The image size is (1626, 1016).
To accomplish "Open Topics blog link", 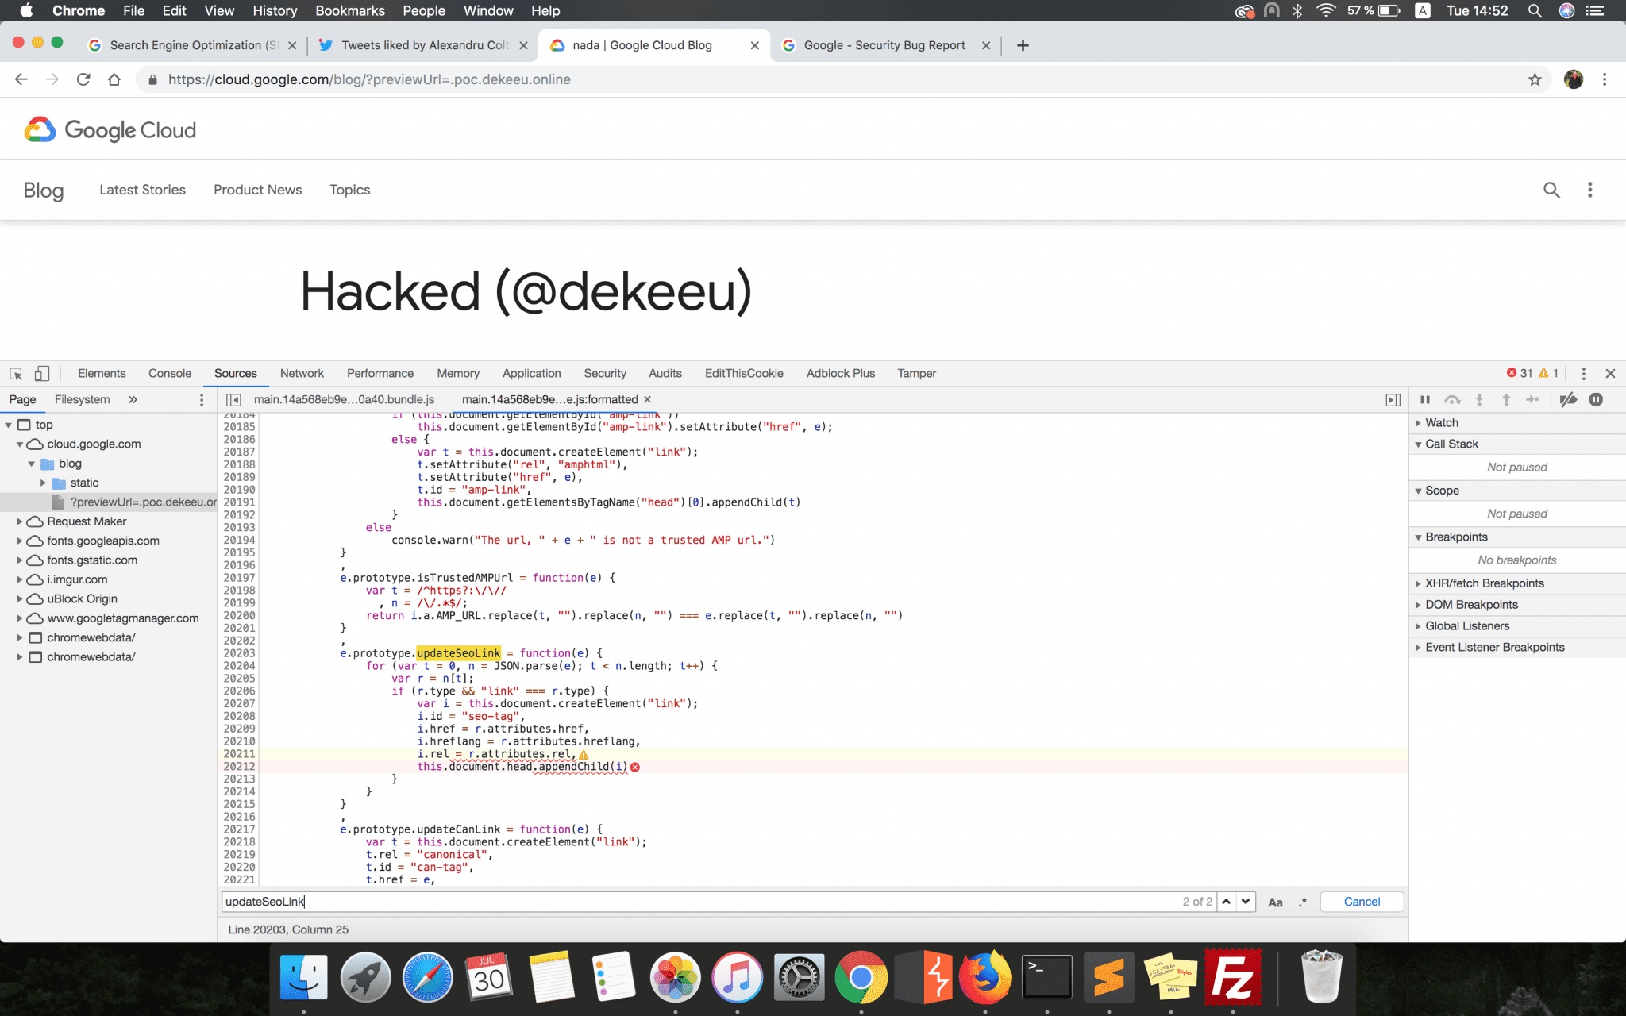I will (350, 190).
